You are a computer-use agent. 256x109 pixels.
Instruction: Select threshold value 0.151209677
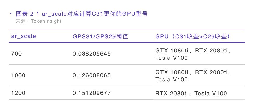coord(92,93)
